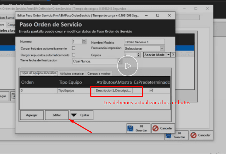Click F8 Guardar save button in front dialog
226x154 pixels.
point(138,128)
